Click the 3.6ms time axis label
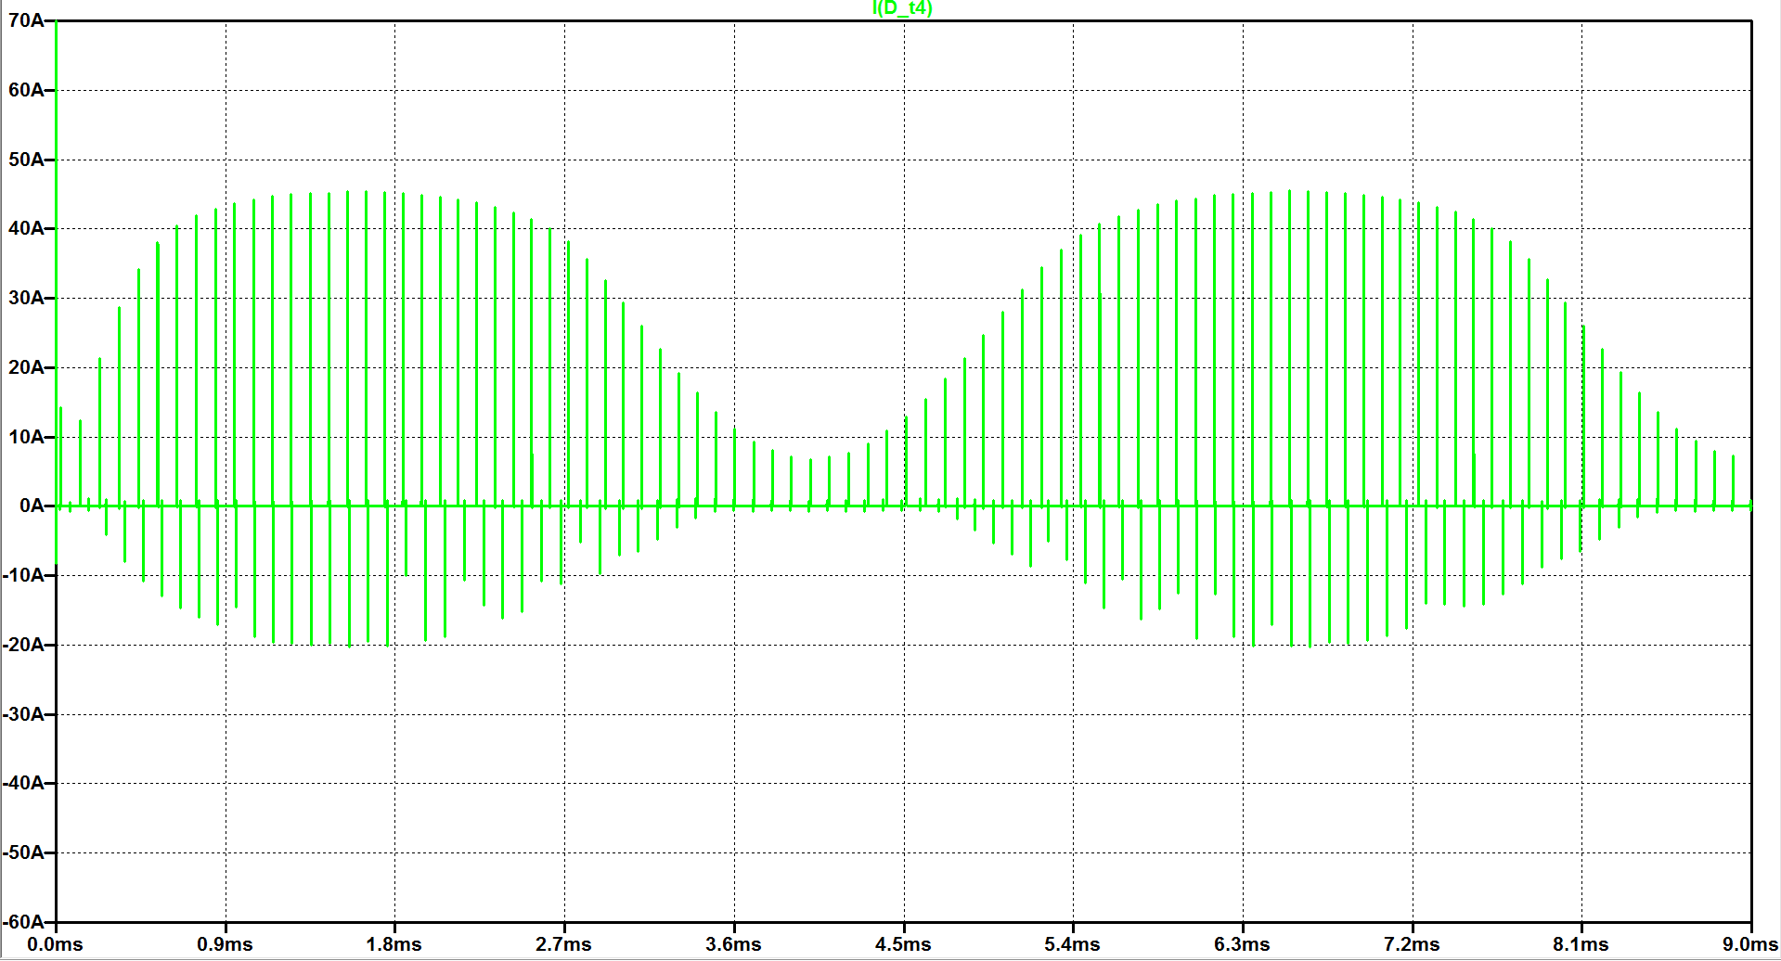The image size is (1781, 961). pos(733,944)
